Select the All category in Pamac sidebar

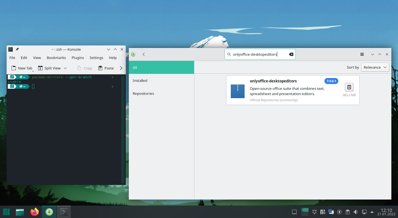coord(161,68)
